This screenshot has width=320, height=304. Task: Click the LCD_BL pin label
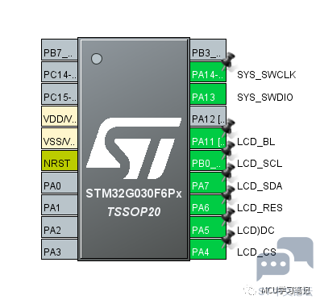[x=256, y=142]
